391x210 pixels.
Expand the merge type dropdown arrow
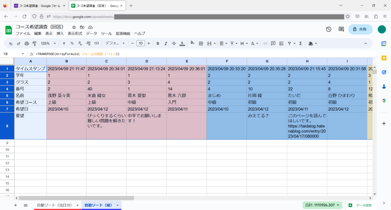(214, 43)
